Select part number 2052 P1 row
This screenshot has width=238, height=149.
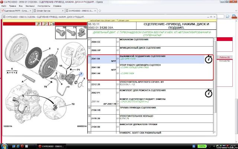click(x=96, y=92)
